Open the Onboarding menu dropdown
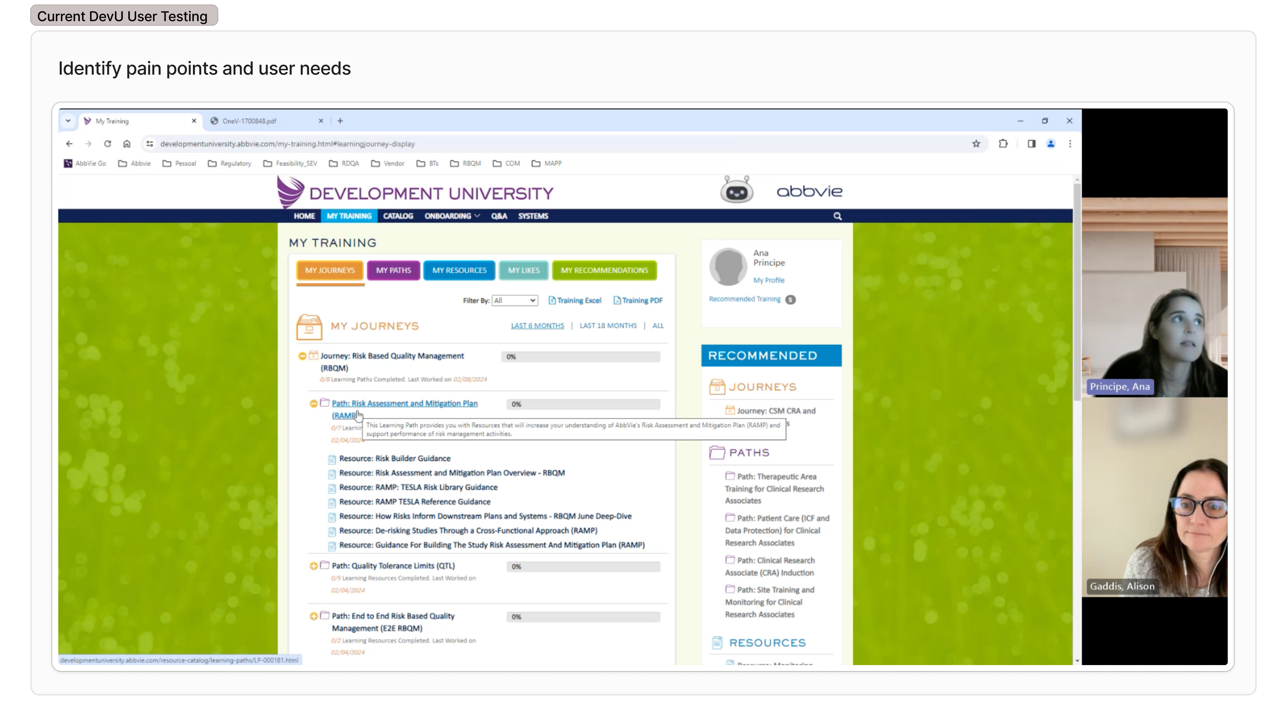 [452, 216]
